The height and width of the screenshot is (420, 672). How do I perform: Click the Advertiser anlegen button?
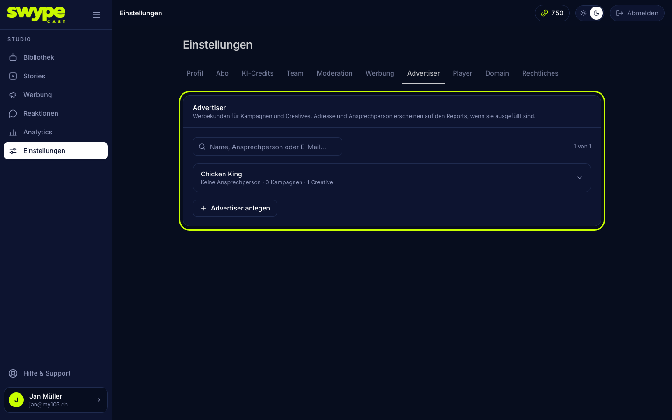[x=235, y=208]
